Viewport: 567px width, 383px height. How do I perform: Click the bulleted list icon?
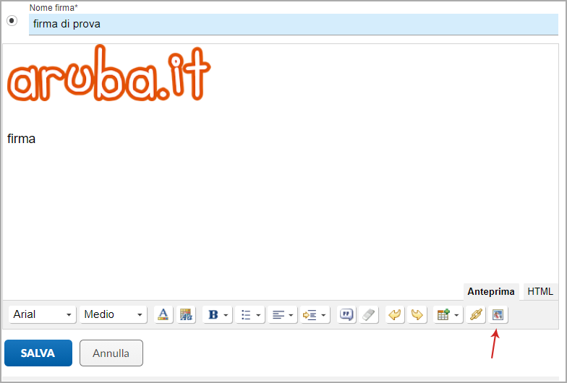click(x=246, y=314)
